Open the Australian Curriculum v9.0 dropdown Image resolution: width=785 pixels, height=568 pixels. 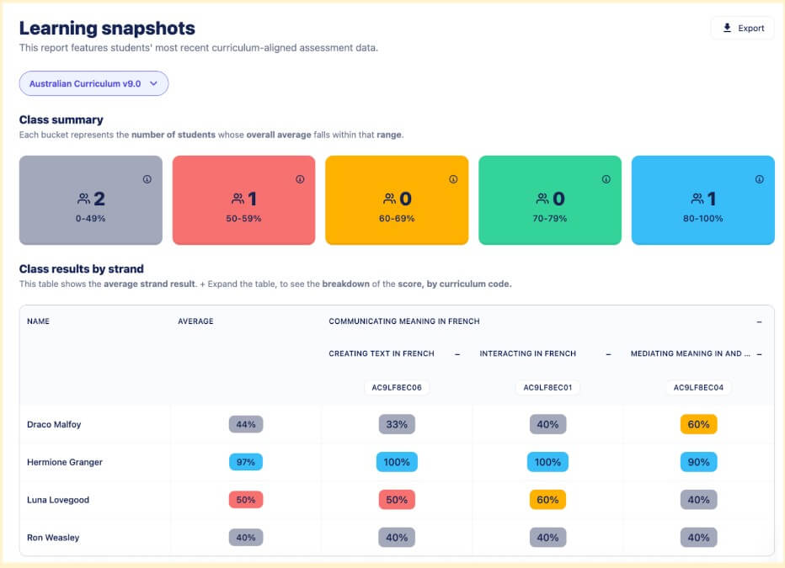[x=93, y=84]
